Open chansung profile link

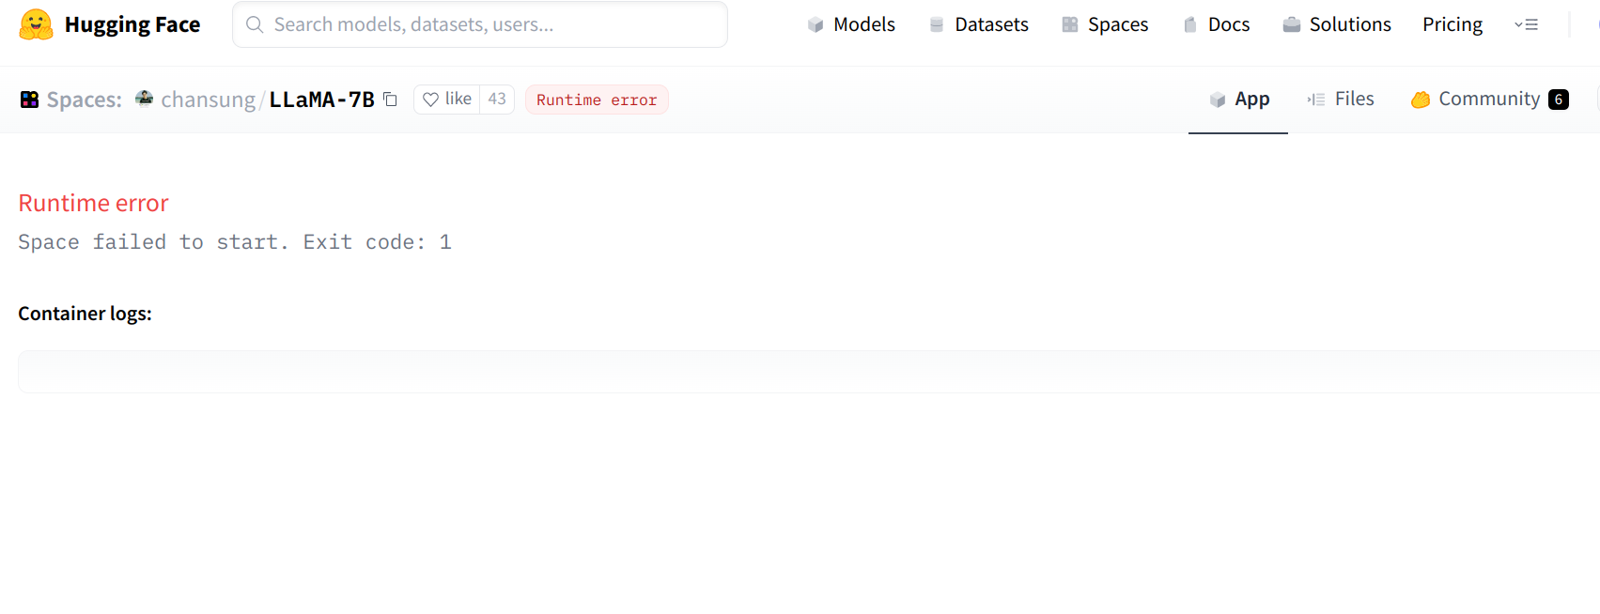(x=208, y=100)
